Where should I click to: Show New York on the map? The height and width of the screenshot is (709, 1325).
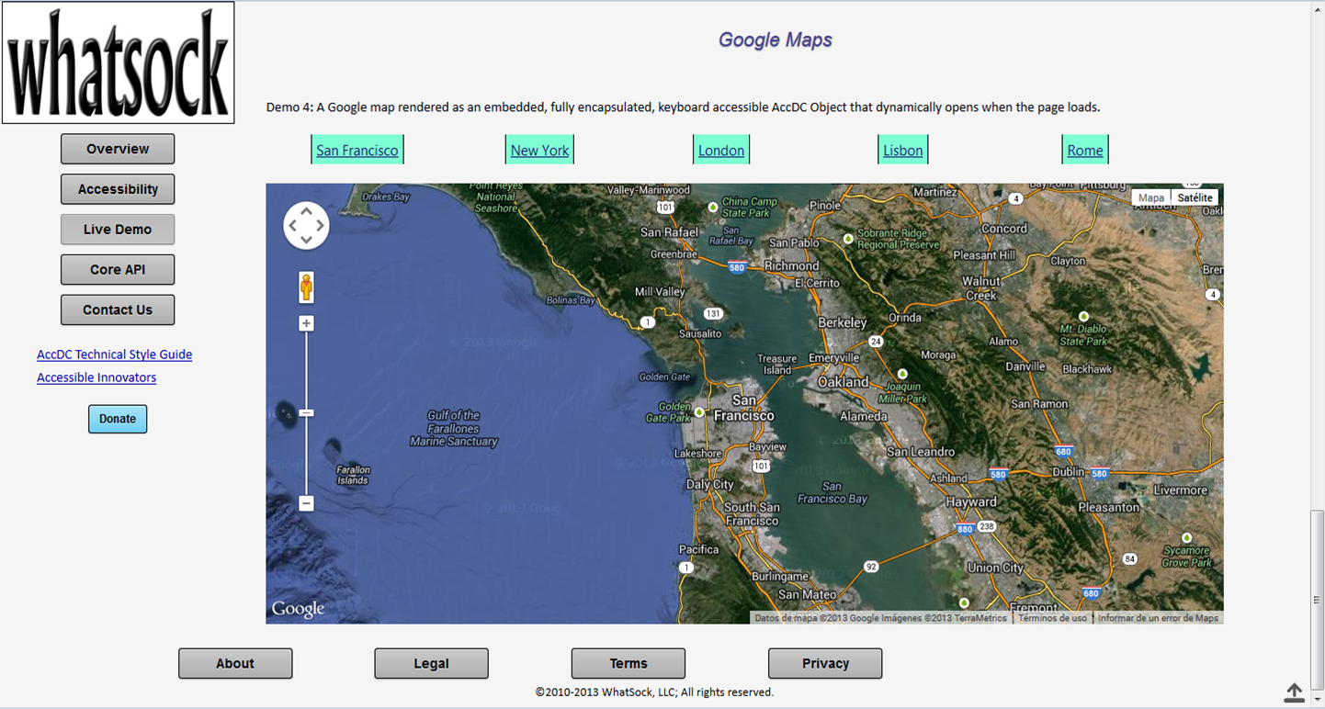(539, 150)
